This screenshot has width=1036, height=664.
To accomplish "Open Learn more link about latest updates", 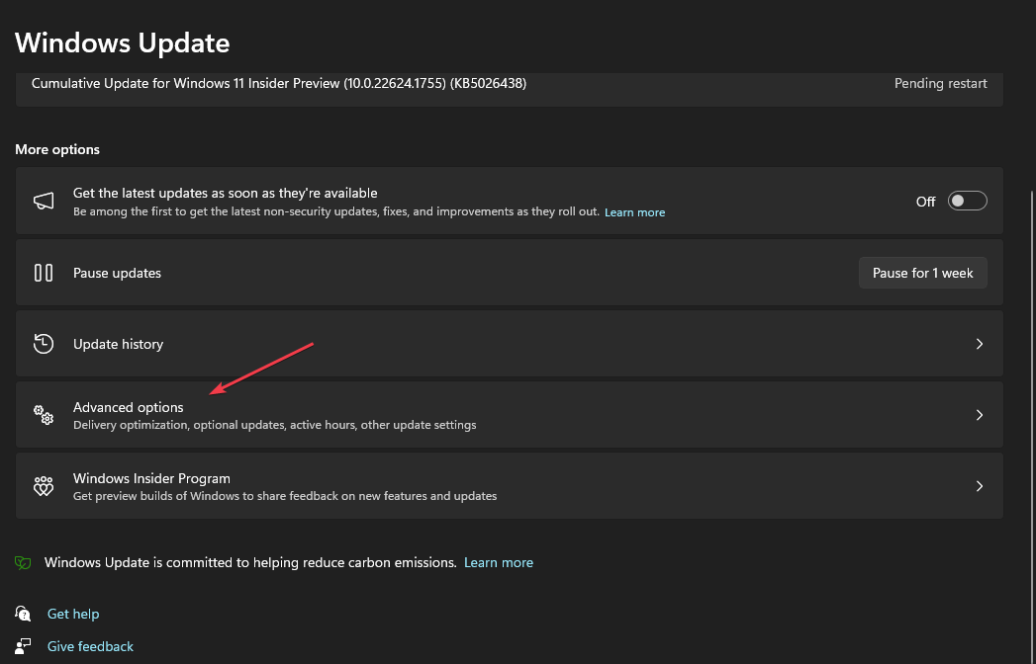I will [634, 212].
